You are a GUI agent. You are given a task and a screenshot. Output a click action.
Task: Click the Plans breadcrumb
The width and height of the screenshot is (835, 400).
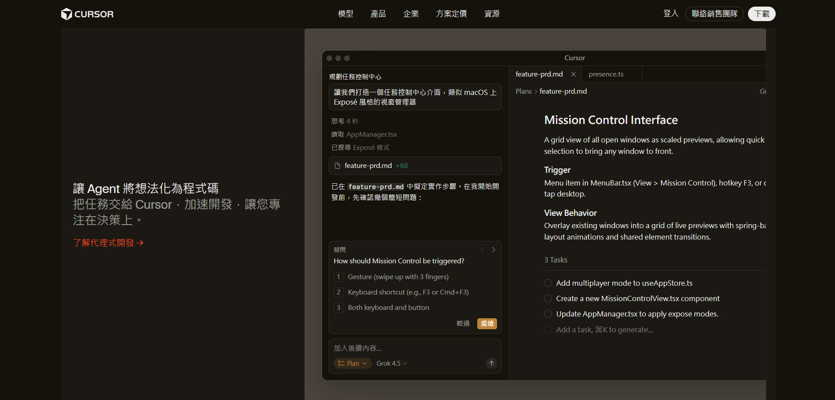tap(523, 91)
